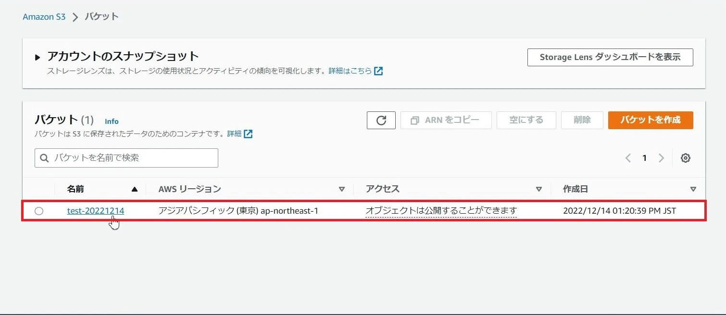726x315 pixels.
Task: Go to next page arrow in pagination
Action: pyautogui.click(x=661, y=158)
